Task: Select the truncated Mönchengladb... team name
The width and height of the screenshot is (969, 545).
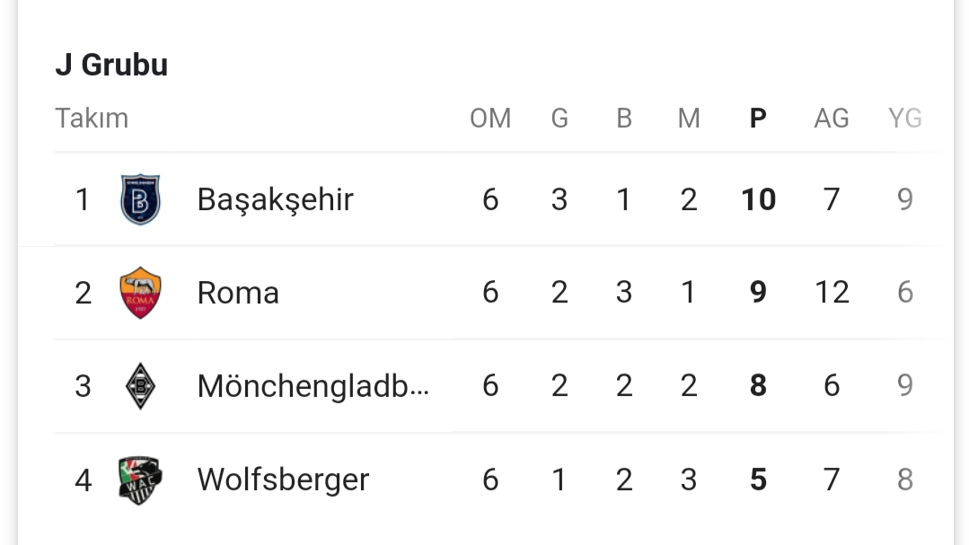Action: [313, 386]
